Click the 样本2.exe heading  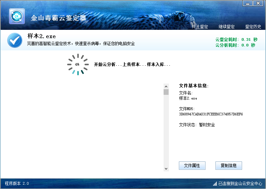click(x=42, y=36)
